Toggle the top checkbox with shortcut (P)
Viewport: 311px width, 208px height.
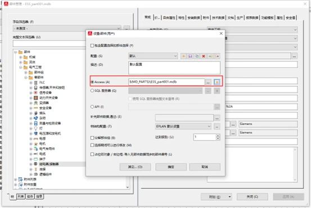(x=92, y=45)
